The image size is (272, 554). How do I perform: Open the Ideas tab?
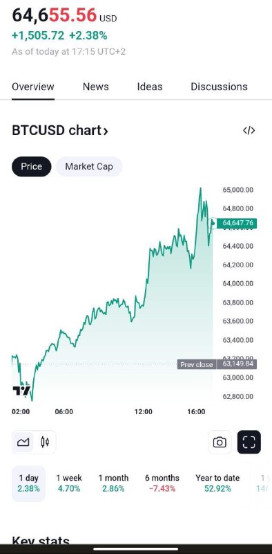[150, 87]
